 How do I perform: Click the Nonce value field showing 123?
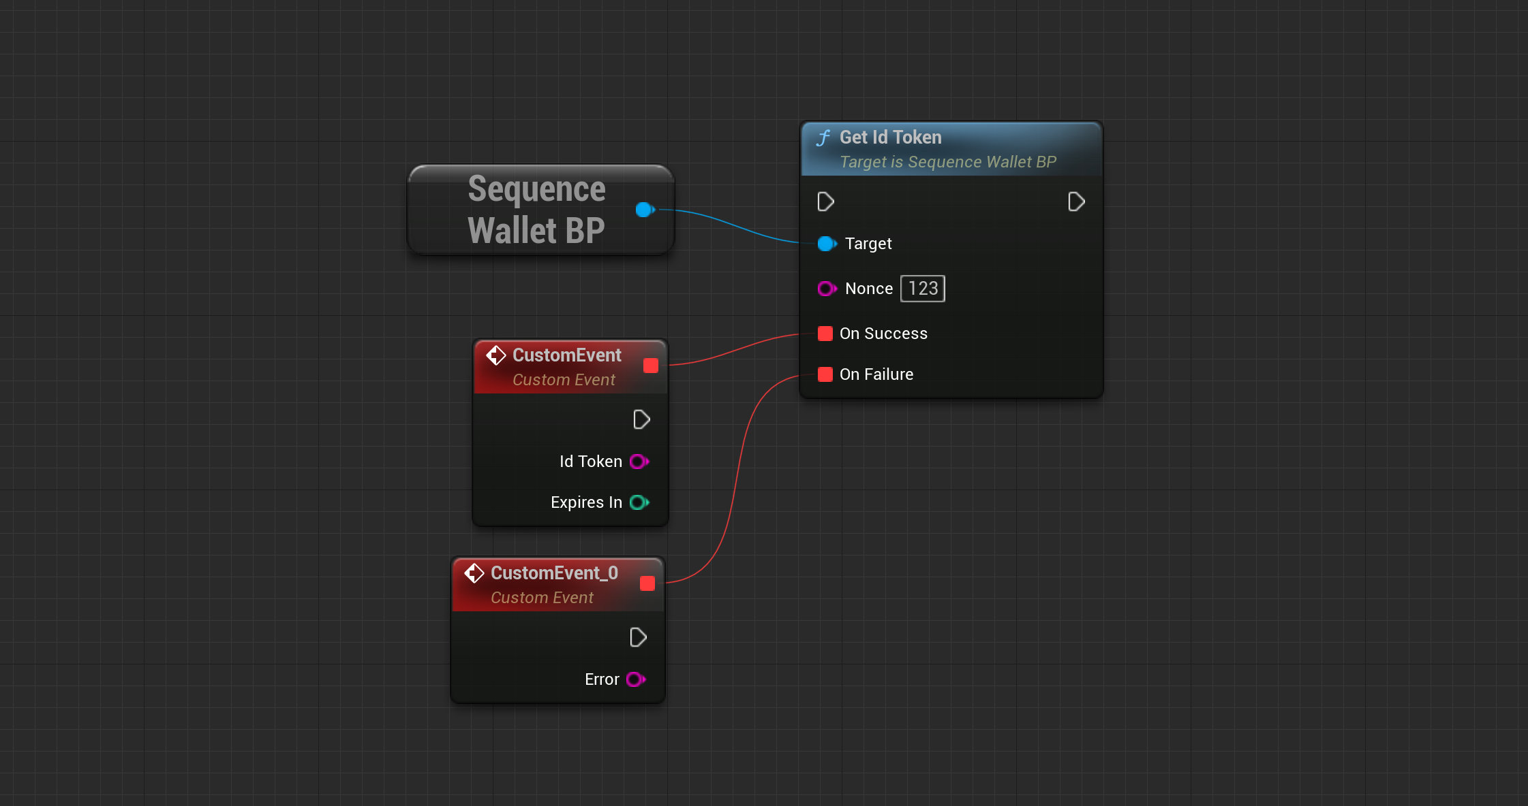tap(923, 289)
